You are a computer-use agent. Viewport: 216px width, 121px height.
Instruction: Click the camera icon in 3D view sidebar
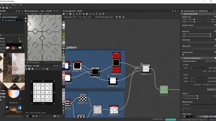point(26,18)
